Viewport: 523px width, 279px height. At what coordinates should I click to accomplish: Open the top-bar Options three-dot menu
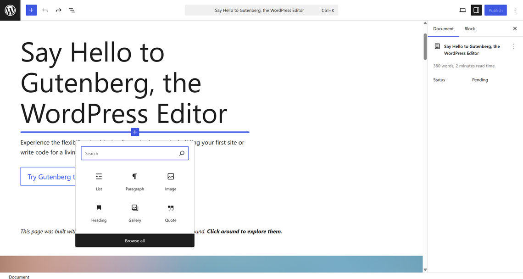click(x=515, y=11)
